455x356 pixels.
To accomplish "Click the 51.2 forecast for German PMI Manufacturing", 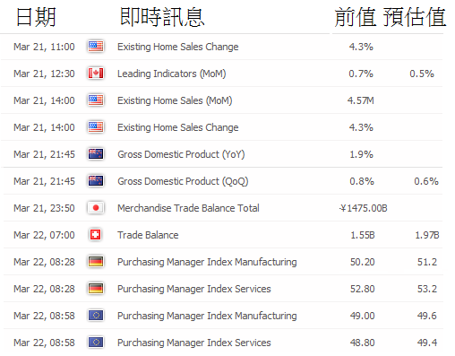I will pos(427,262).
